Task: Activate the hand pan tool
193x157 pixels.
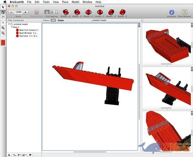Action: (x=3, y=17)
